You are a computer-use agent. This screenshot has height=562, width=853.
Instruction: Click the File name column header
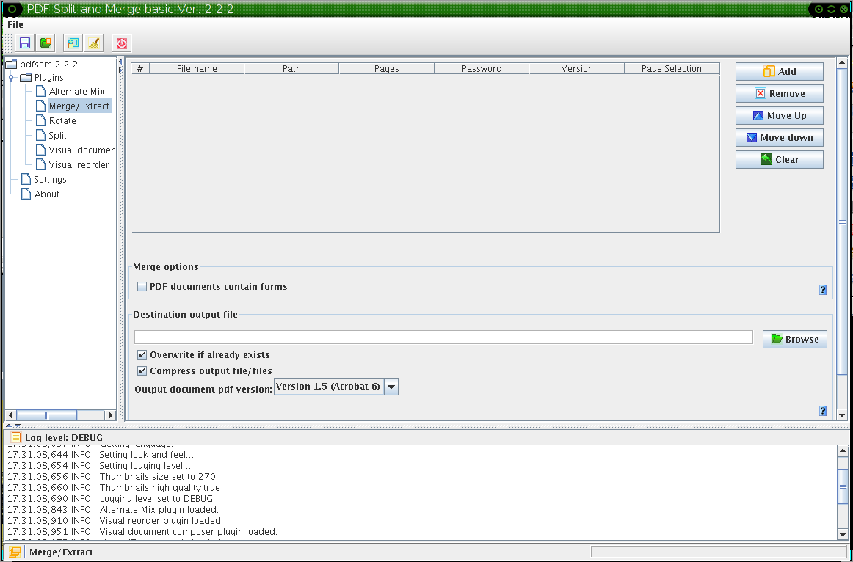pyautogui.click(x=197, y=68)
